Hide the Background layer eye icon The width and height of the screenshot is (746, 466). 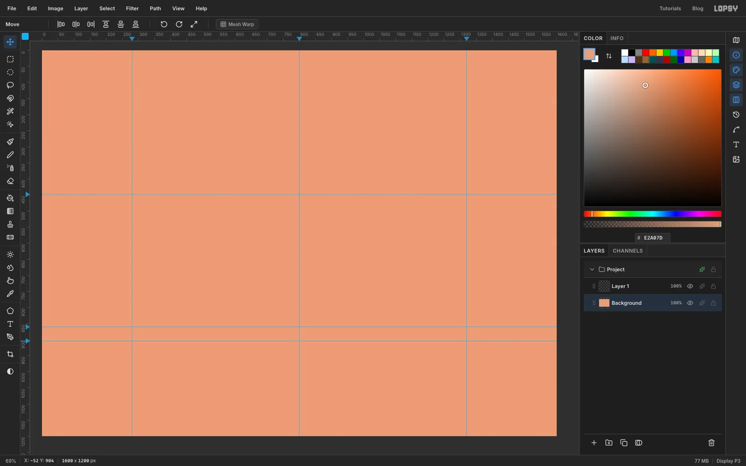point(690,303)
